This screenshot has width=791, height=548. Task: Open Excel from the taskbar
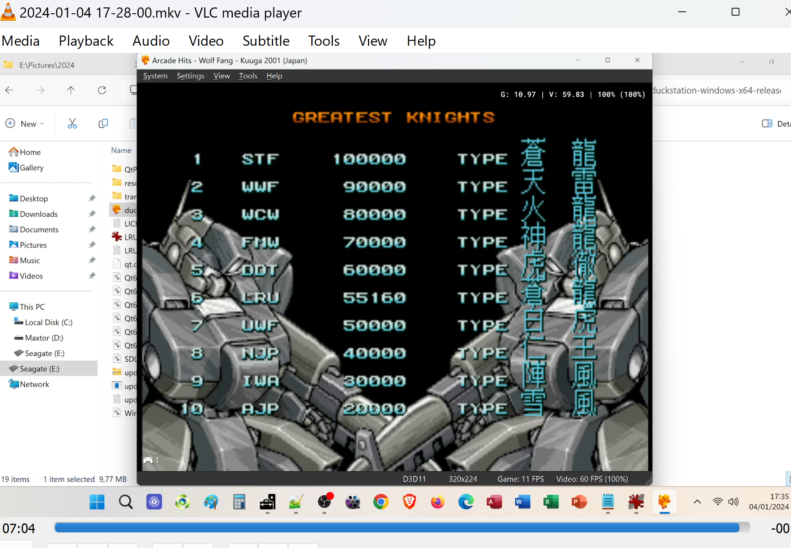tap(551, 502)
